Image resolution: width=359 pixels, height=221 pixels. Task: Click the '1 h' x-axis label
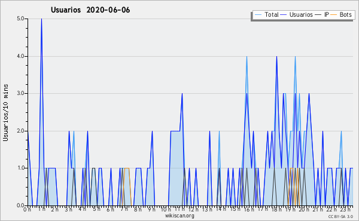(x=41, y=209)
